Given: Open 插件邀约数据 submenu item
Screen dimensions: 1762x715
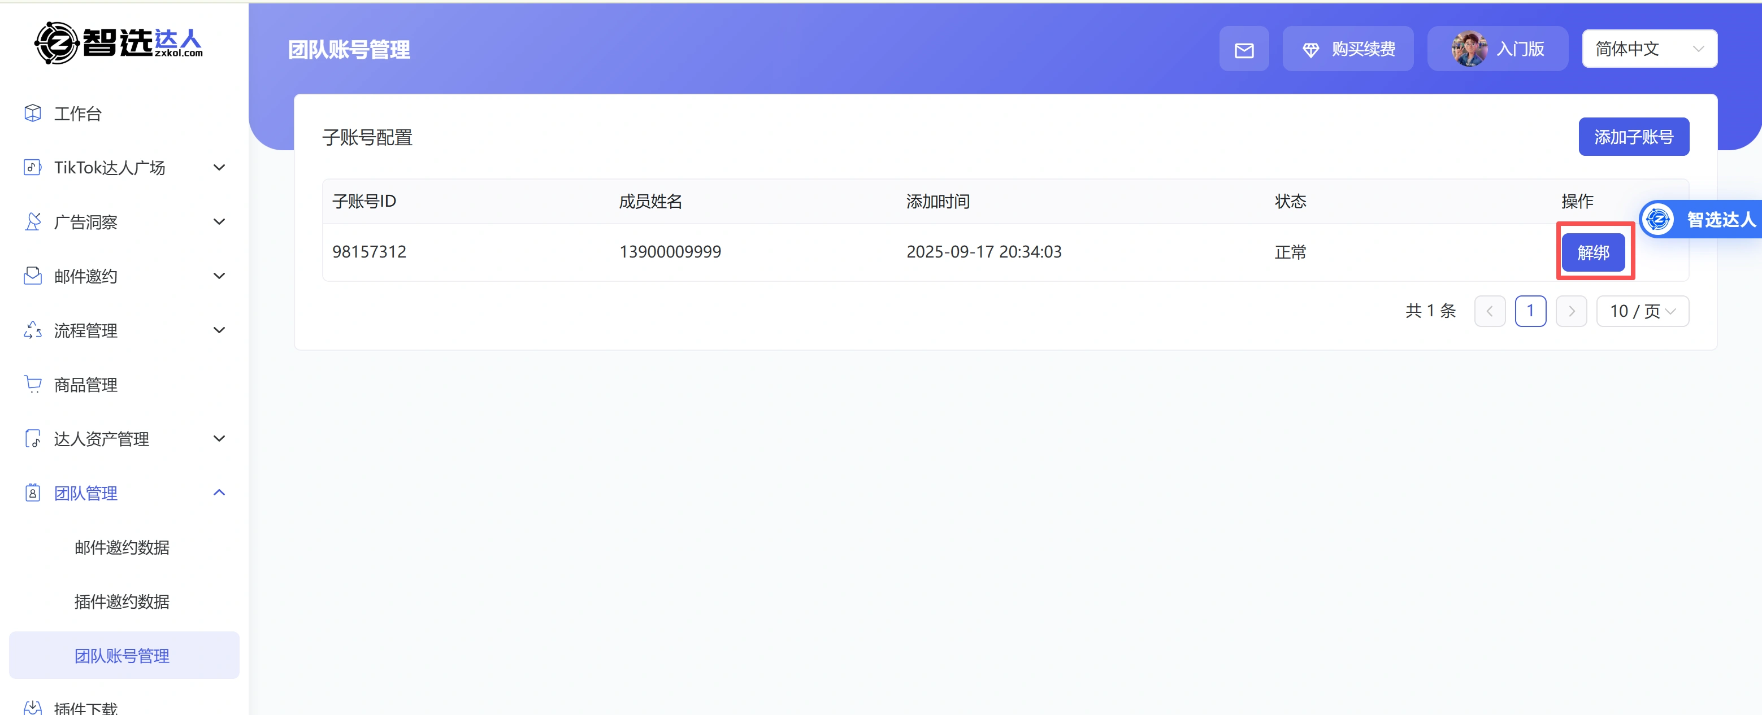Looking at the screenshot, I should tap(121, 601).
